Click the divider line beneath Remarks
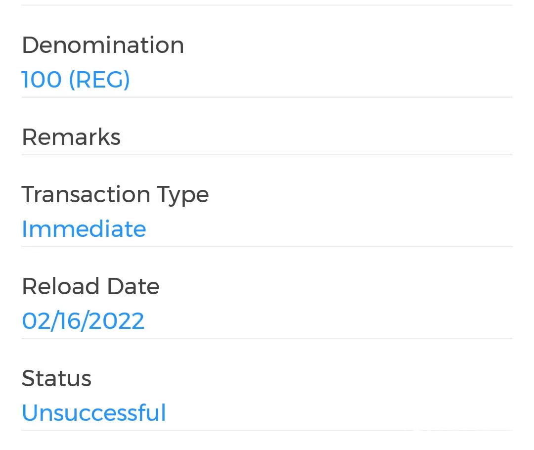This screenshot has height=450, width=534. (267, 154)
